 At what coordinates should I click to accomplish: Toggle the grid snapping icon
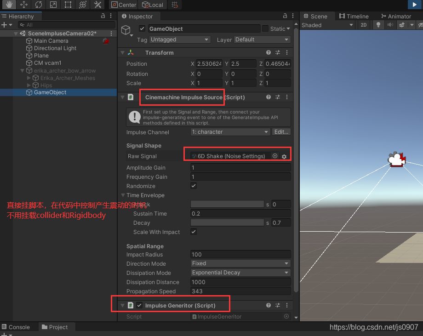(x=175, y=5)
